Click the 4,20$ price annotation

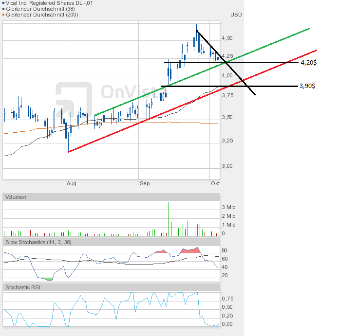[x=309, y=63]
